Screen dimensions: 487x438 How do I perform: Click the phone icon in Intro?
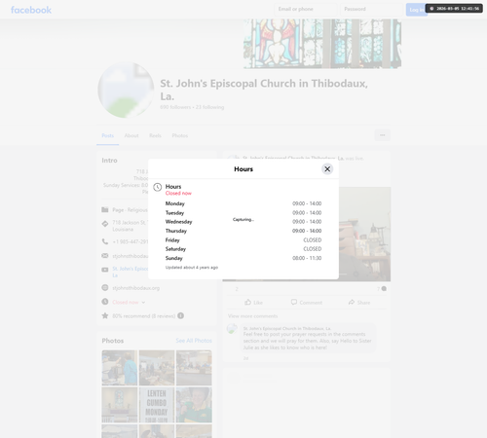(x=105, y=241)
